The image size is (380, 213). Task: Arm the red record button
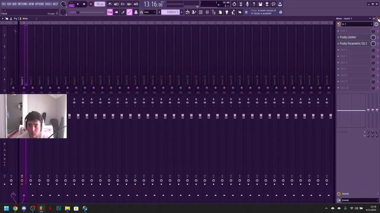pos(91,4)
